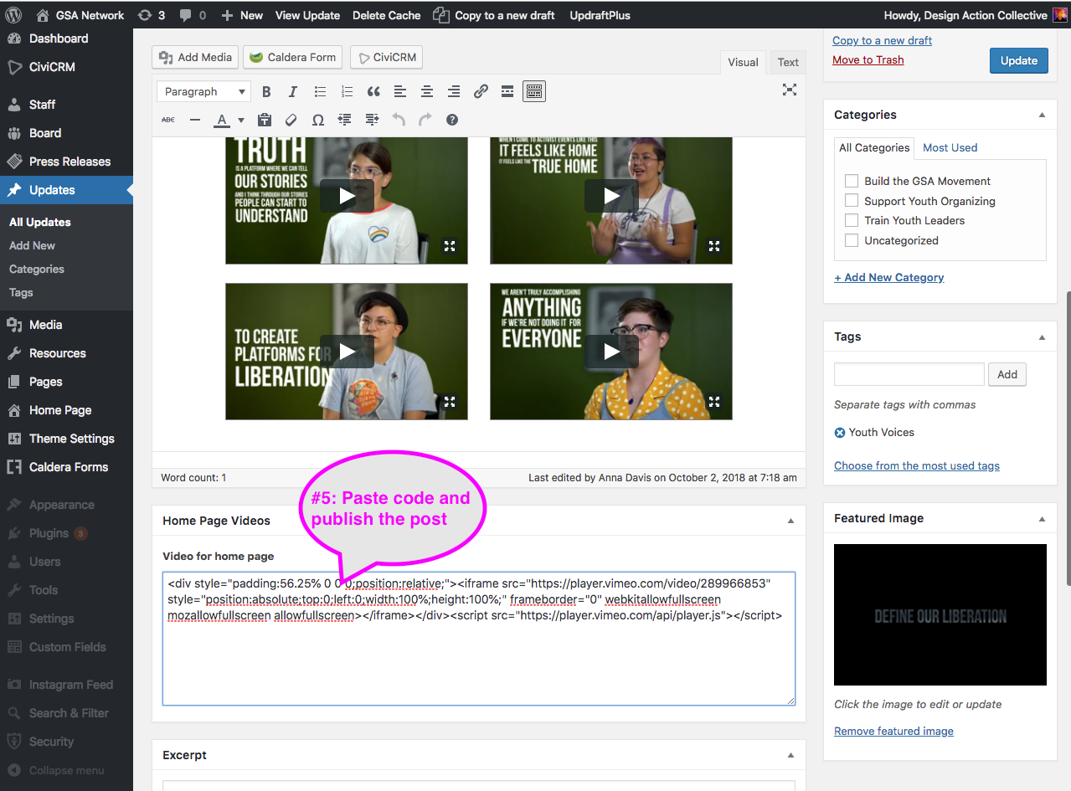Collapse the Featured Image panel
Screen dimensions: 1071x791
[x=1042, y=518]
